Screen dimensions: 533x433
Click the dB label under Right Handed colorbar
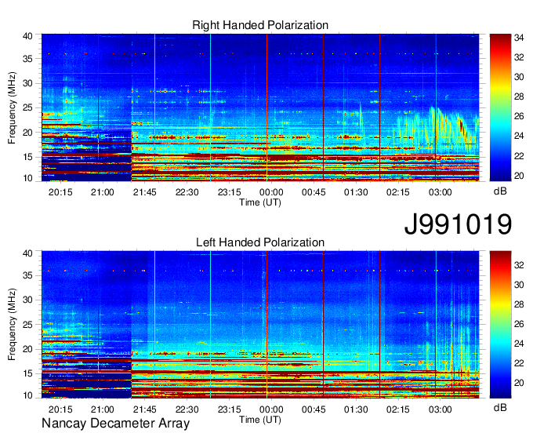pyautogui.click(x=500, y=191)
